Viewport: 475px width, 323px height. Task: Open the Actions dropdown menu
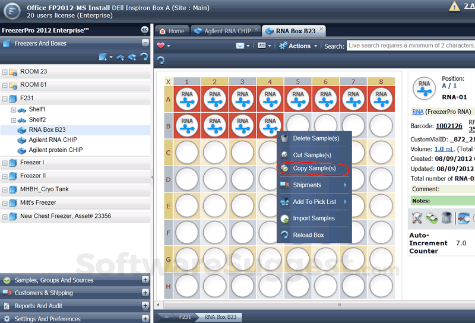299,46
